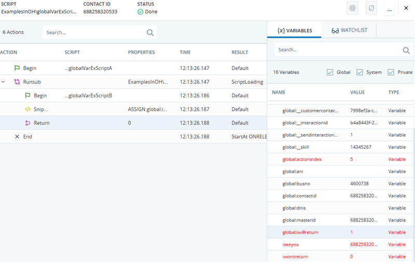Toggle the System variables checkbox
This screenshot has width=415, height=262.
(x=360, y=72)
